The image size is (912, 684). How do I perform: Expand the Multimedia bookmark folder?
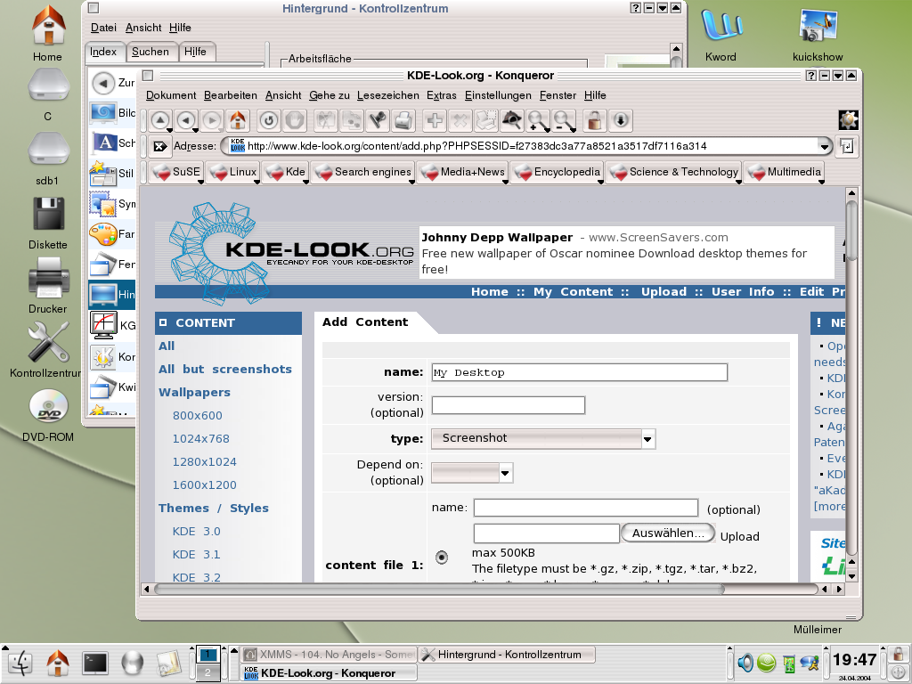(x=784, y=172)
